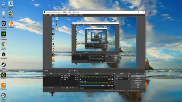Viewport: 182px width, 102px height.
Task: Open the Recycle Bin on the desktop
Action: tap(4, 14)
